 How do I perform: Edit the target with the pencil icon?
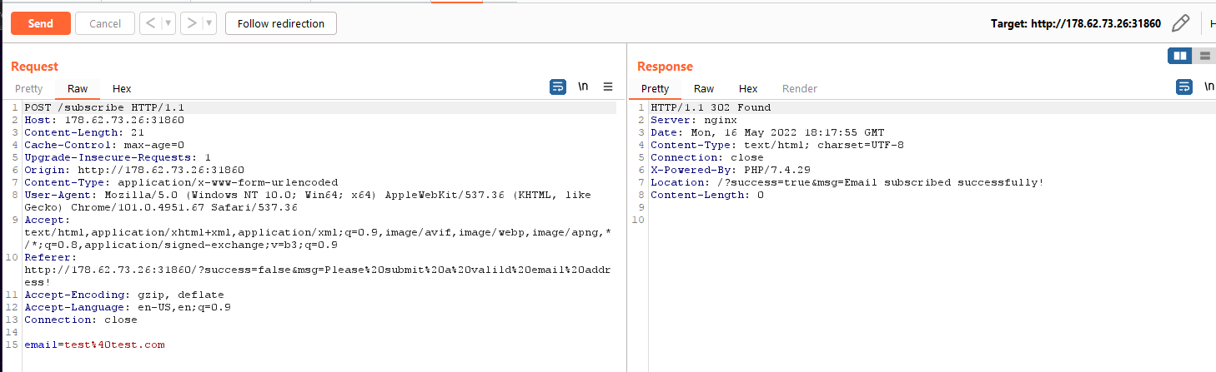(x=1180, y=23)
